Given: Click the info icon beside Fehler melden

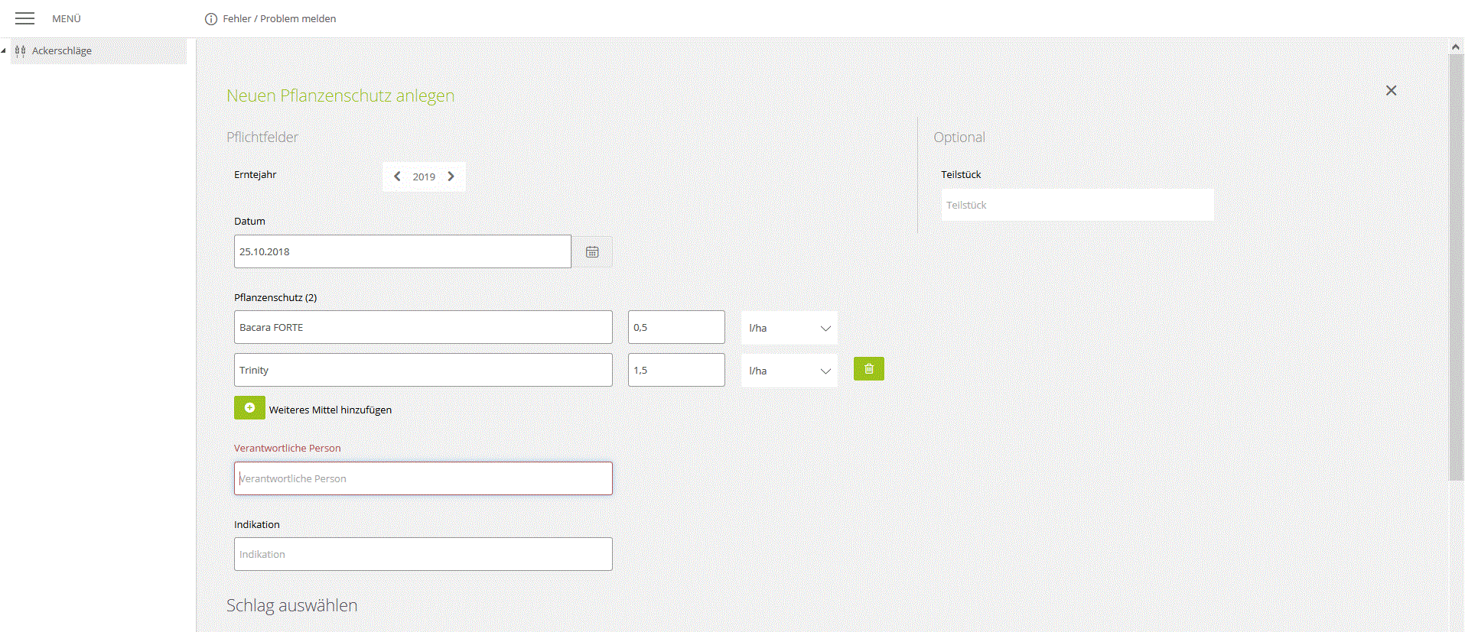Looking at the screenshot, I should pyautogui.click(x=211, y=19).
